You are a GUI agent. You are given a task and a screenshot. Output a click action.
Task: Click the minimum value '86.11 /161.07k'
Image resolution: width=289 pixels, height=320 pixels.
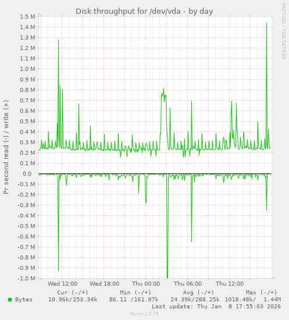tap(134, 300)
